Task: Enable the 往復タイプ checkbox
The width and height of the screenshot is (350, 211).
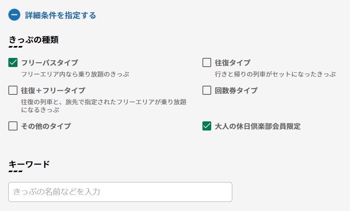Action: pyautogui.click(x=207, y=63)
